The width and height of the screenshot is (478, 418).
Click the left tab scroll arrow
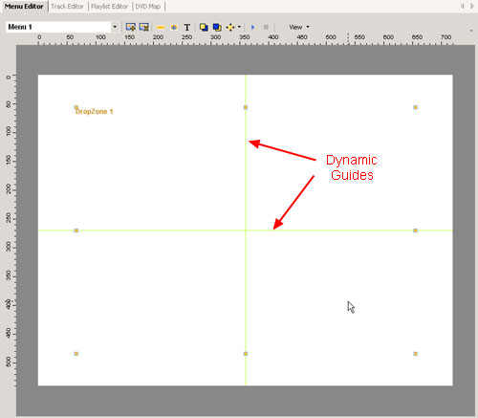point(463,6)
